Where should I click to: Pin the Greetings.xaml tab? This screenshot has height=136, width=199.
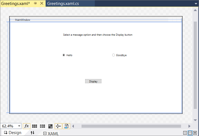(35, 3)
